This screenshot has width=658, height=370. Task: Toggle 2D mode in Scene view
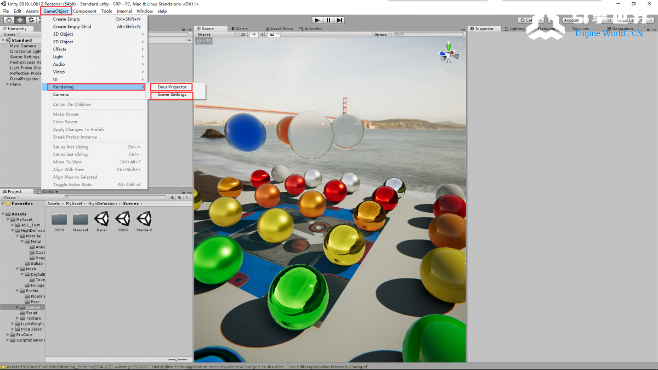(x=243, y=34)
